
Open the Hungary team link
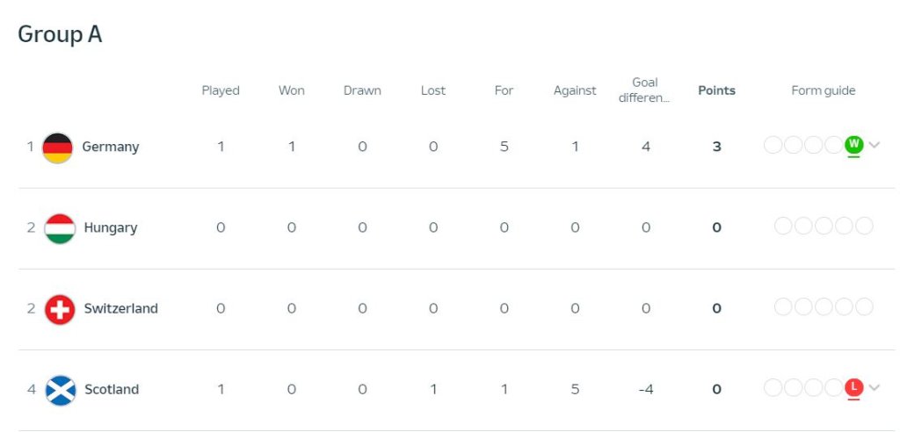(x=110, y=227)
